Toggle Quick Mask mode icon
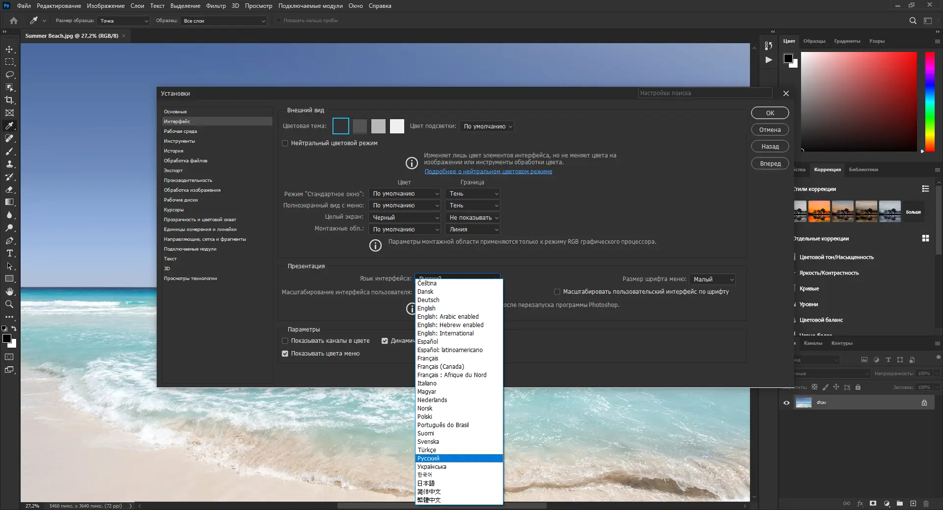Screen dimensions: 943x510 (9, 357)
